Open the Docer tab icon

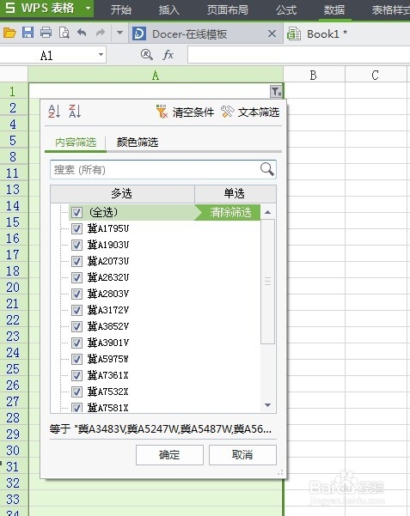coord(139,33)
